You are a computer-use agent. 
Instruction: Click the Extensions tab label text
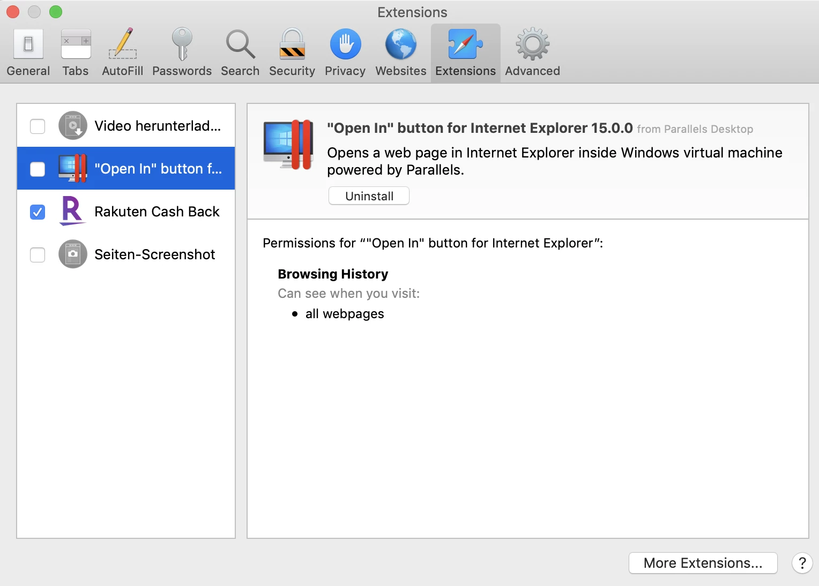click(x=466, y=71)
